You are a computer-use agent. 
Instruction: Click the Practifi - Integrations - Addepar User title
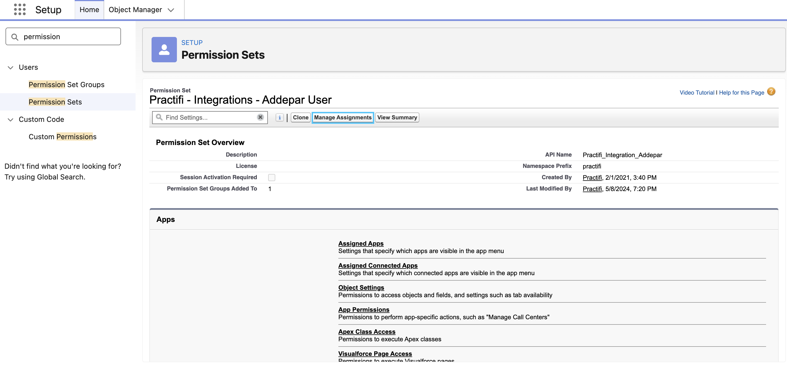[x=241, y=100]
